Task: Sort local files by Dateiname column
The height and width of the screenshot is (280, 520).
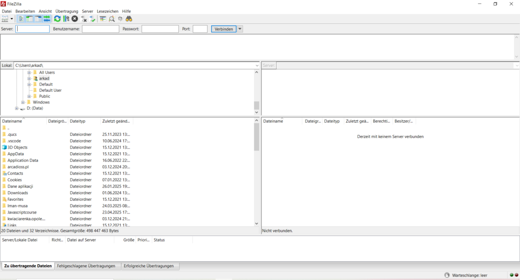Action: tap(20, 121)
